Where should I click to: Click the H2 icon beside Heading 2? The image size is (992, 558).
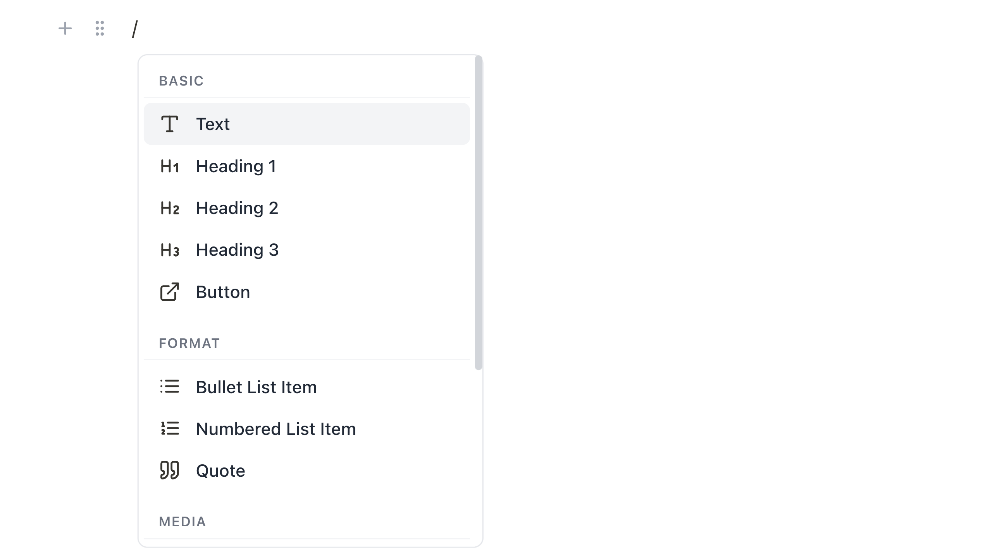(x=170, y=209)
